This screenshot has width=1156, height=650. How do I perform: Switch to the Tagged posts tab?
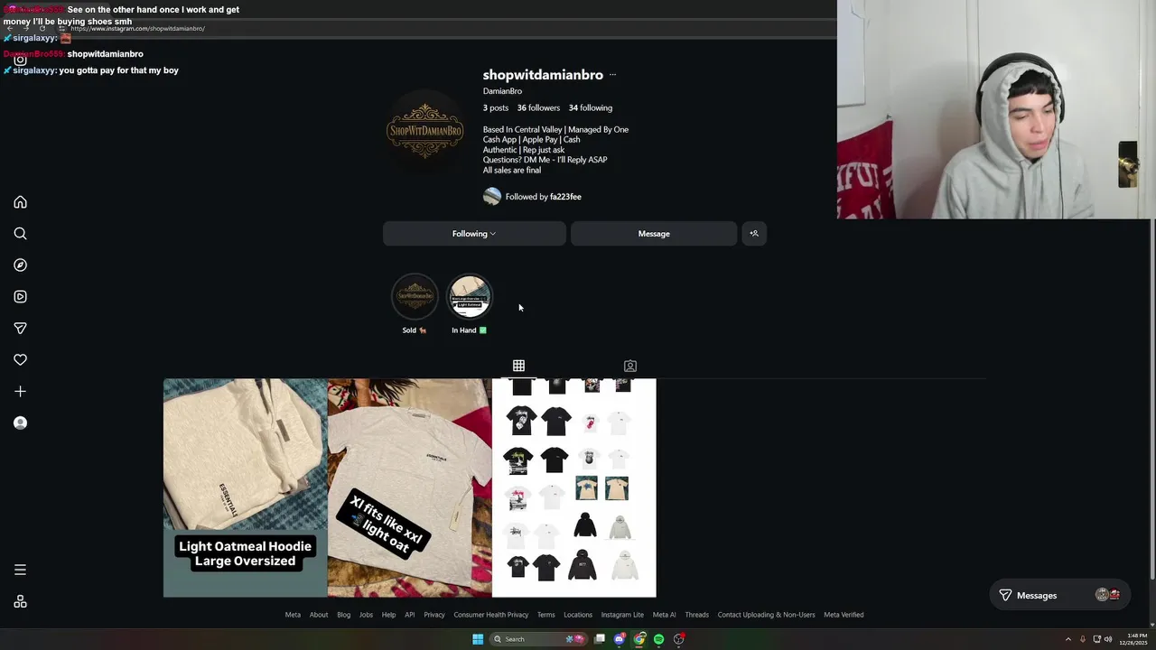tap(630, 366)
